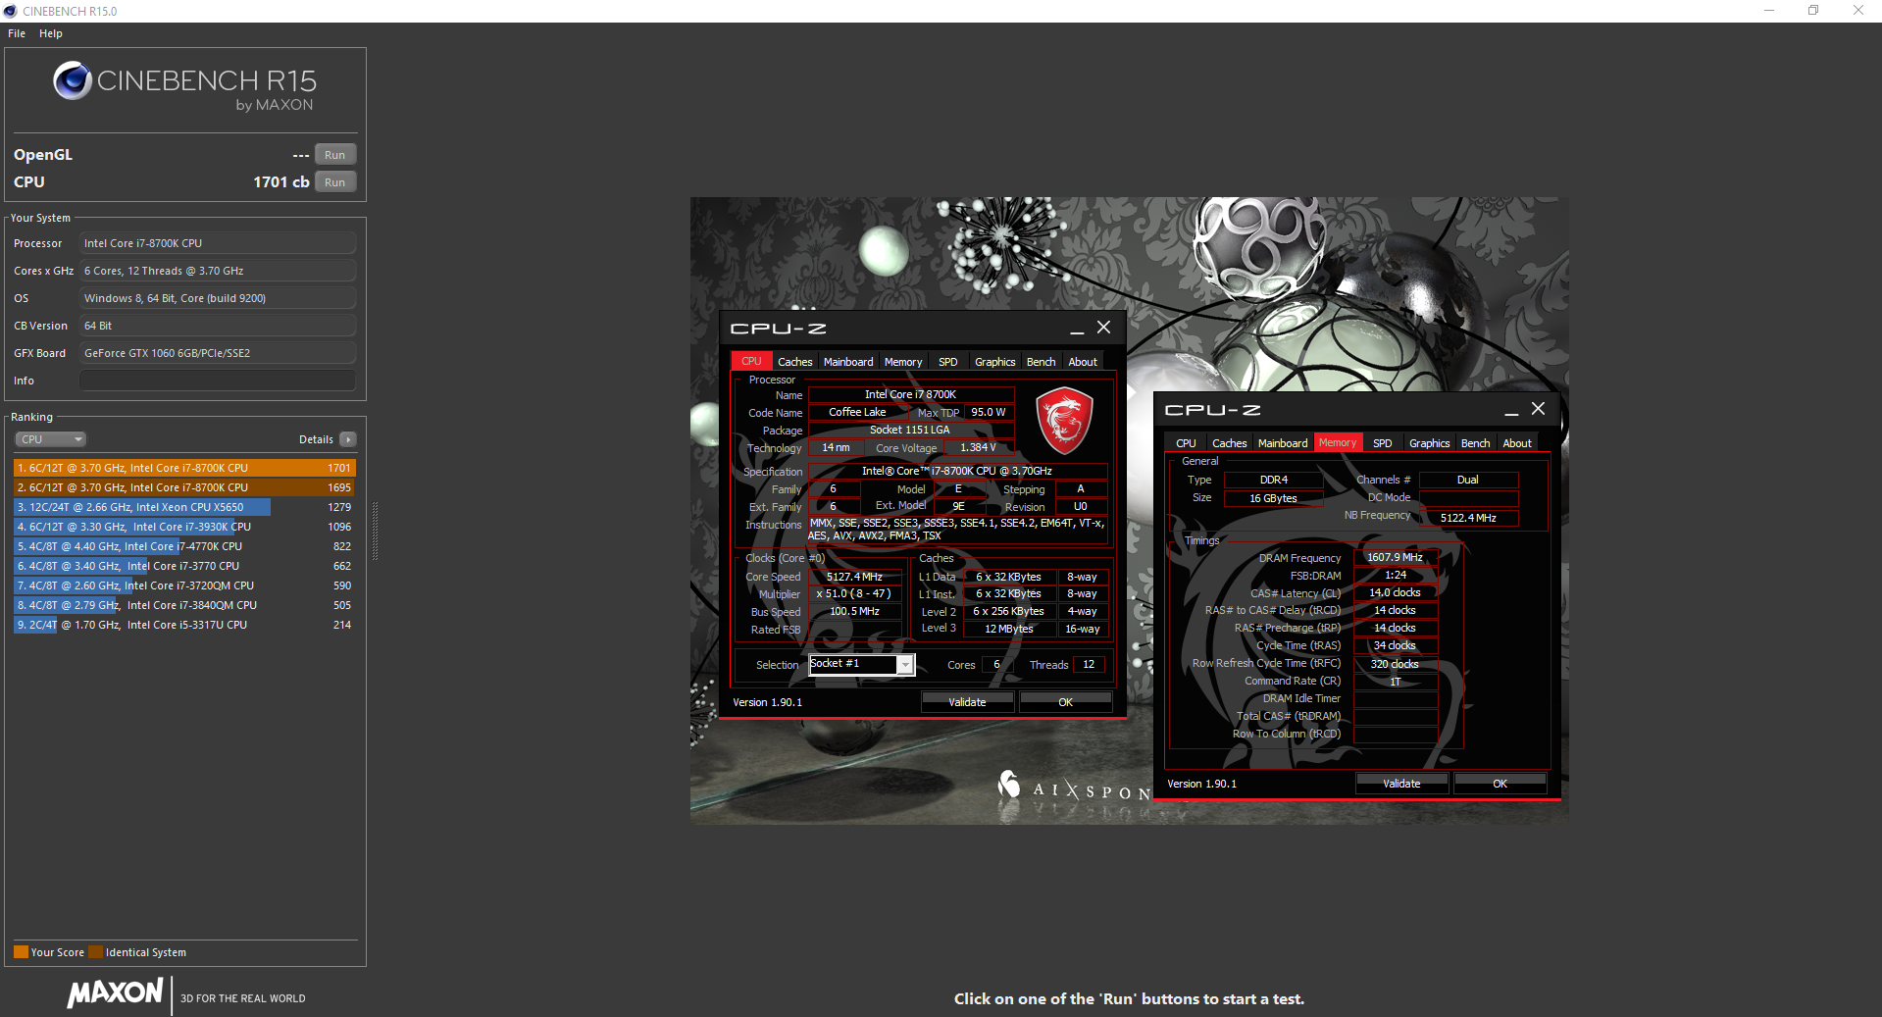Select the Intel Core i5-3317U ranking row

click(x=184, y=625)
